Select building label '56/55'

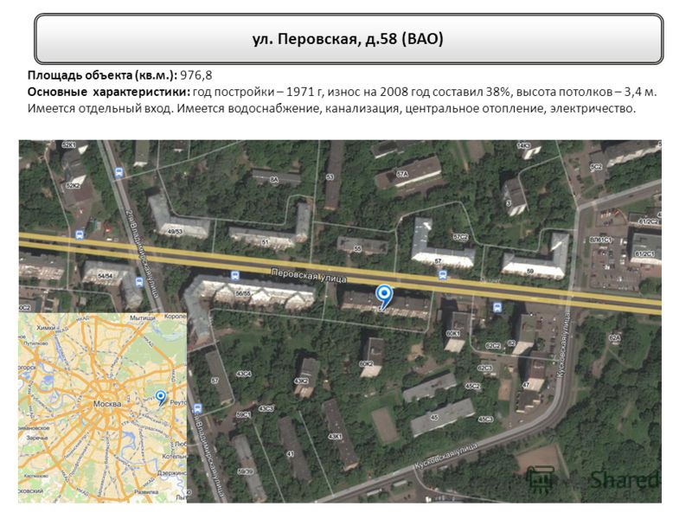(x=243, y=292)
